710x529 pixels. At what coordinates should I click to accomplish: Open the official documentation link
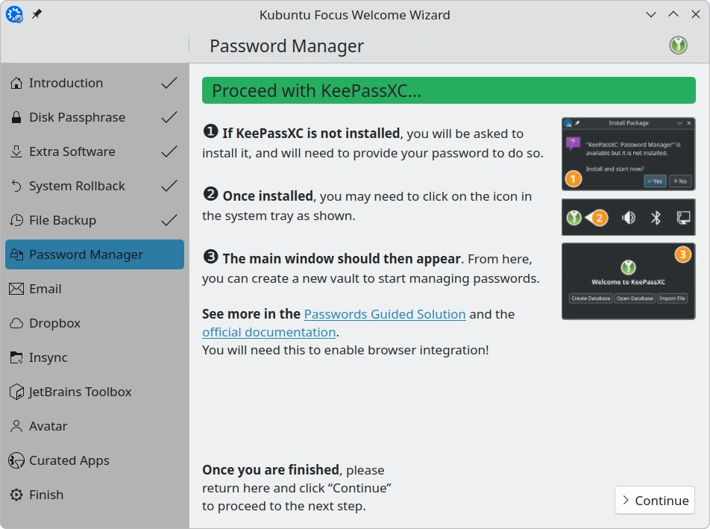[269, 333]
